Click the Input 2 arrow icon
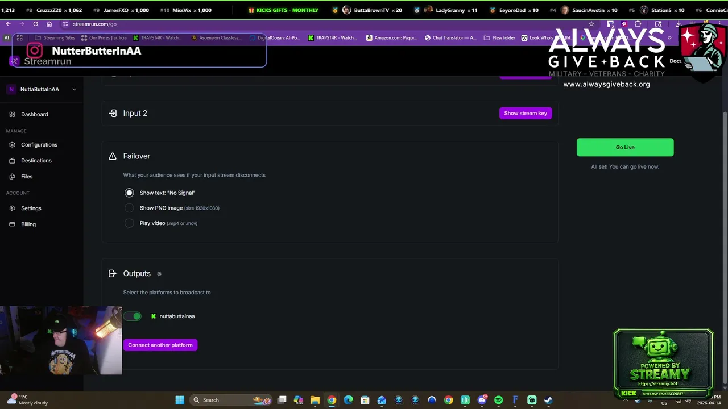Viewport: 728px width, 409px height. [113, 113]
